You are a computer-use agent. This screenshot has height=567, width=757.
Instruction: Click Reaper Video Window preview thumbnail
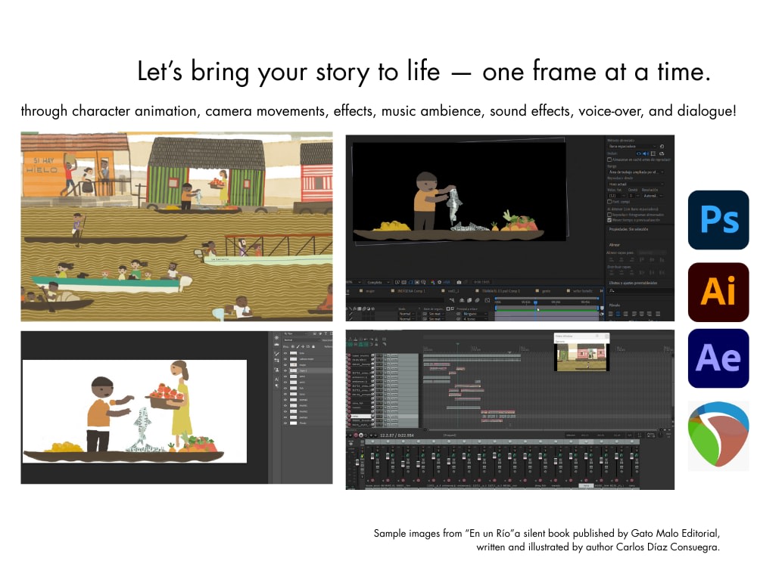581,357
